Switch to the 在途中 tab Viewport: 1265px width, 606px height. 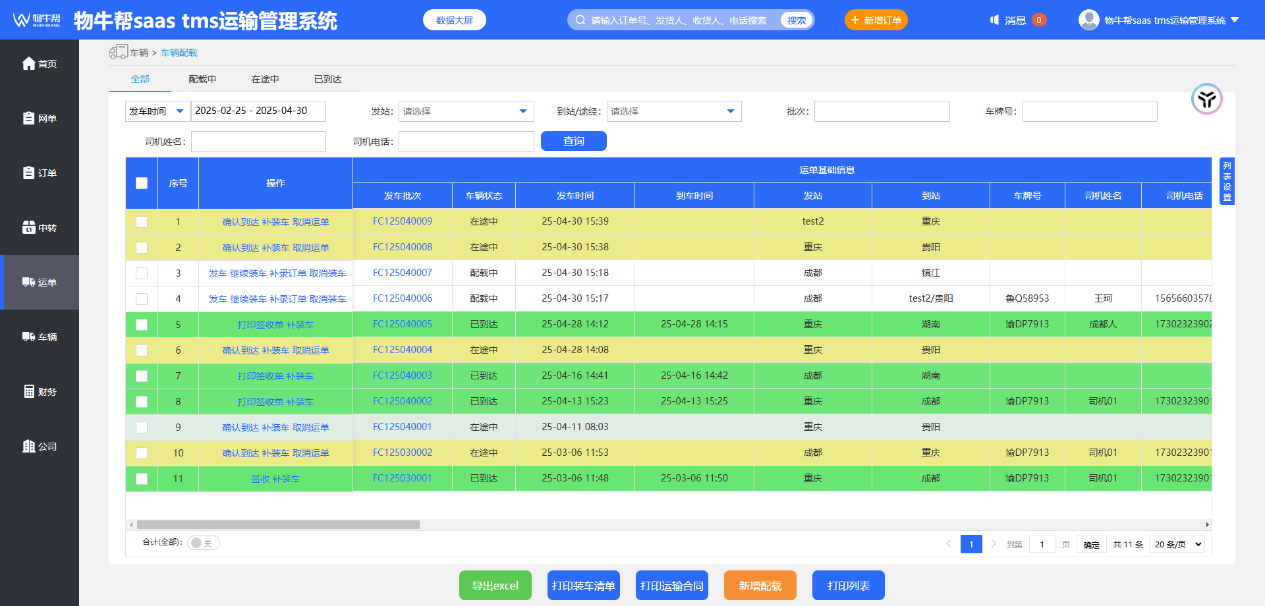point(265,79)
